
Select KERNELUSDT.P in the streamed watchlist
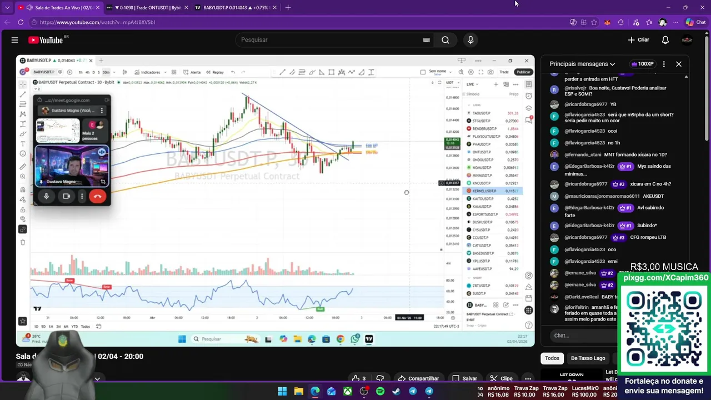pyautogui.click(x=493, y=191)
